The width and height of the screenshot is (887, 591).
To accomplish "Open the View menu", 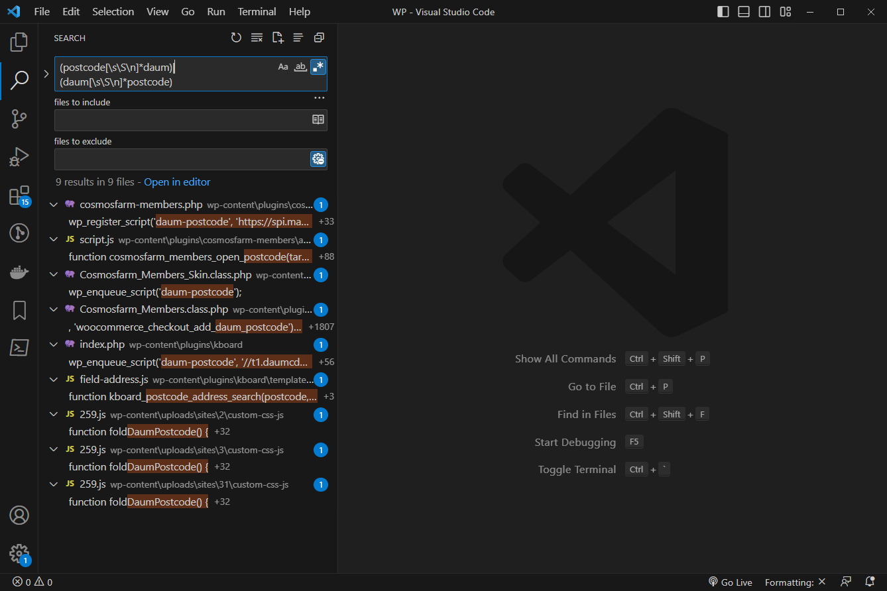I will click(x=158, y=12).
